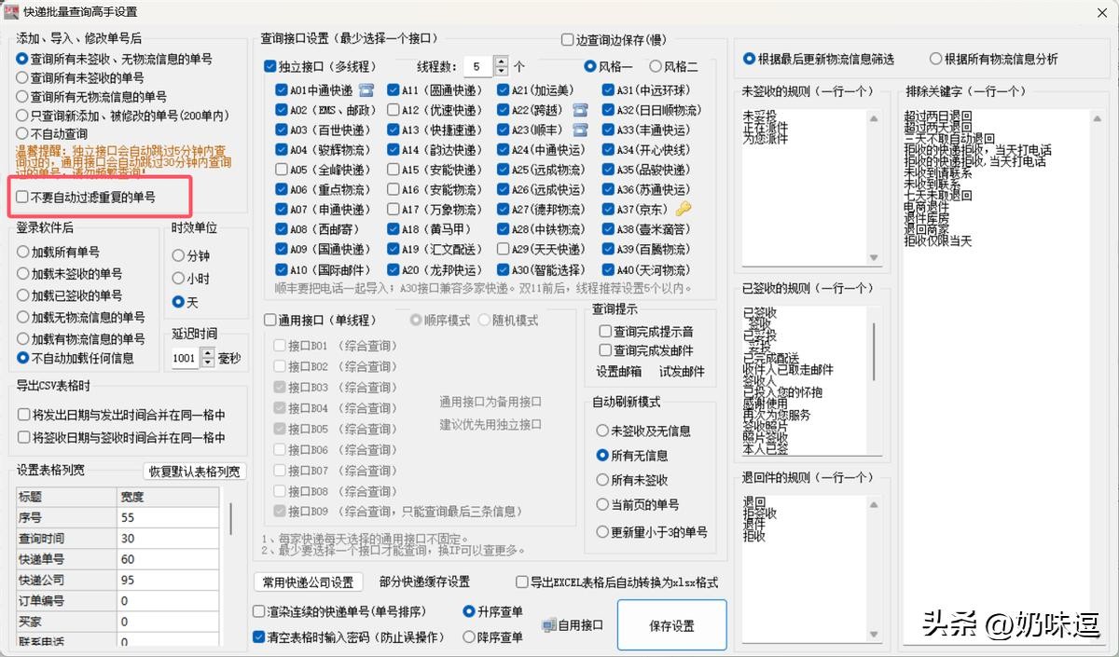Screen dimensions: 1119x657
Task: Click the app icon in the title bar
Action: tap(13, 12)
